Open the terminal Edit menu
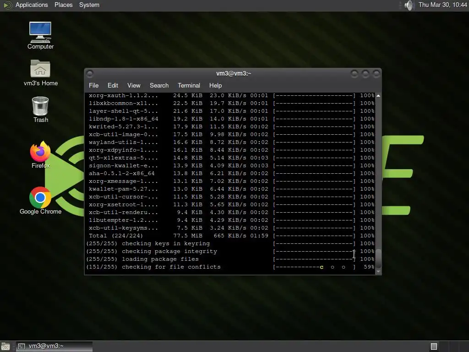The height and width of the screenshot is (352, 469). point(113,85)
